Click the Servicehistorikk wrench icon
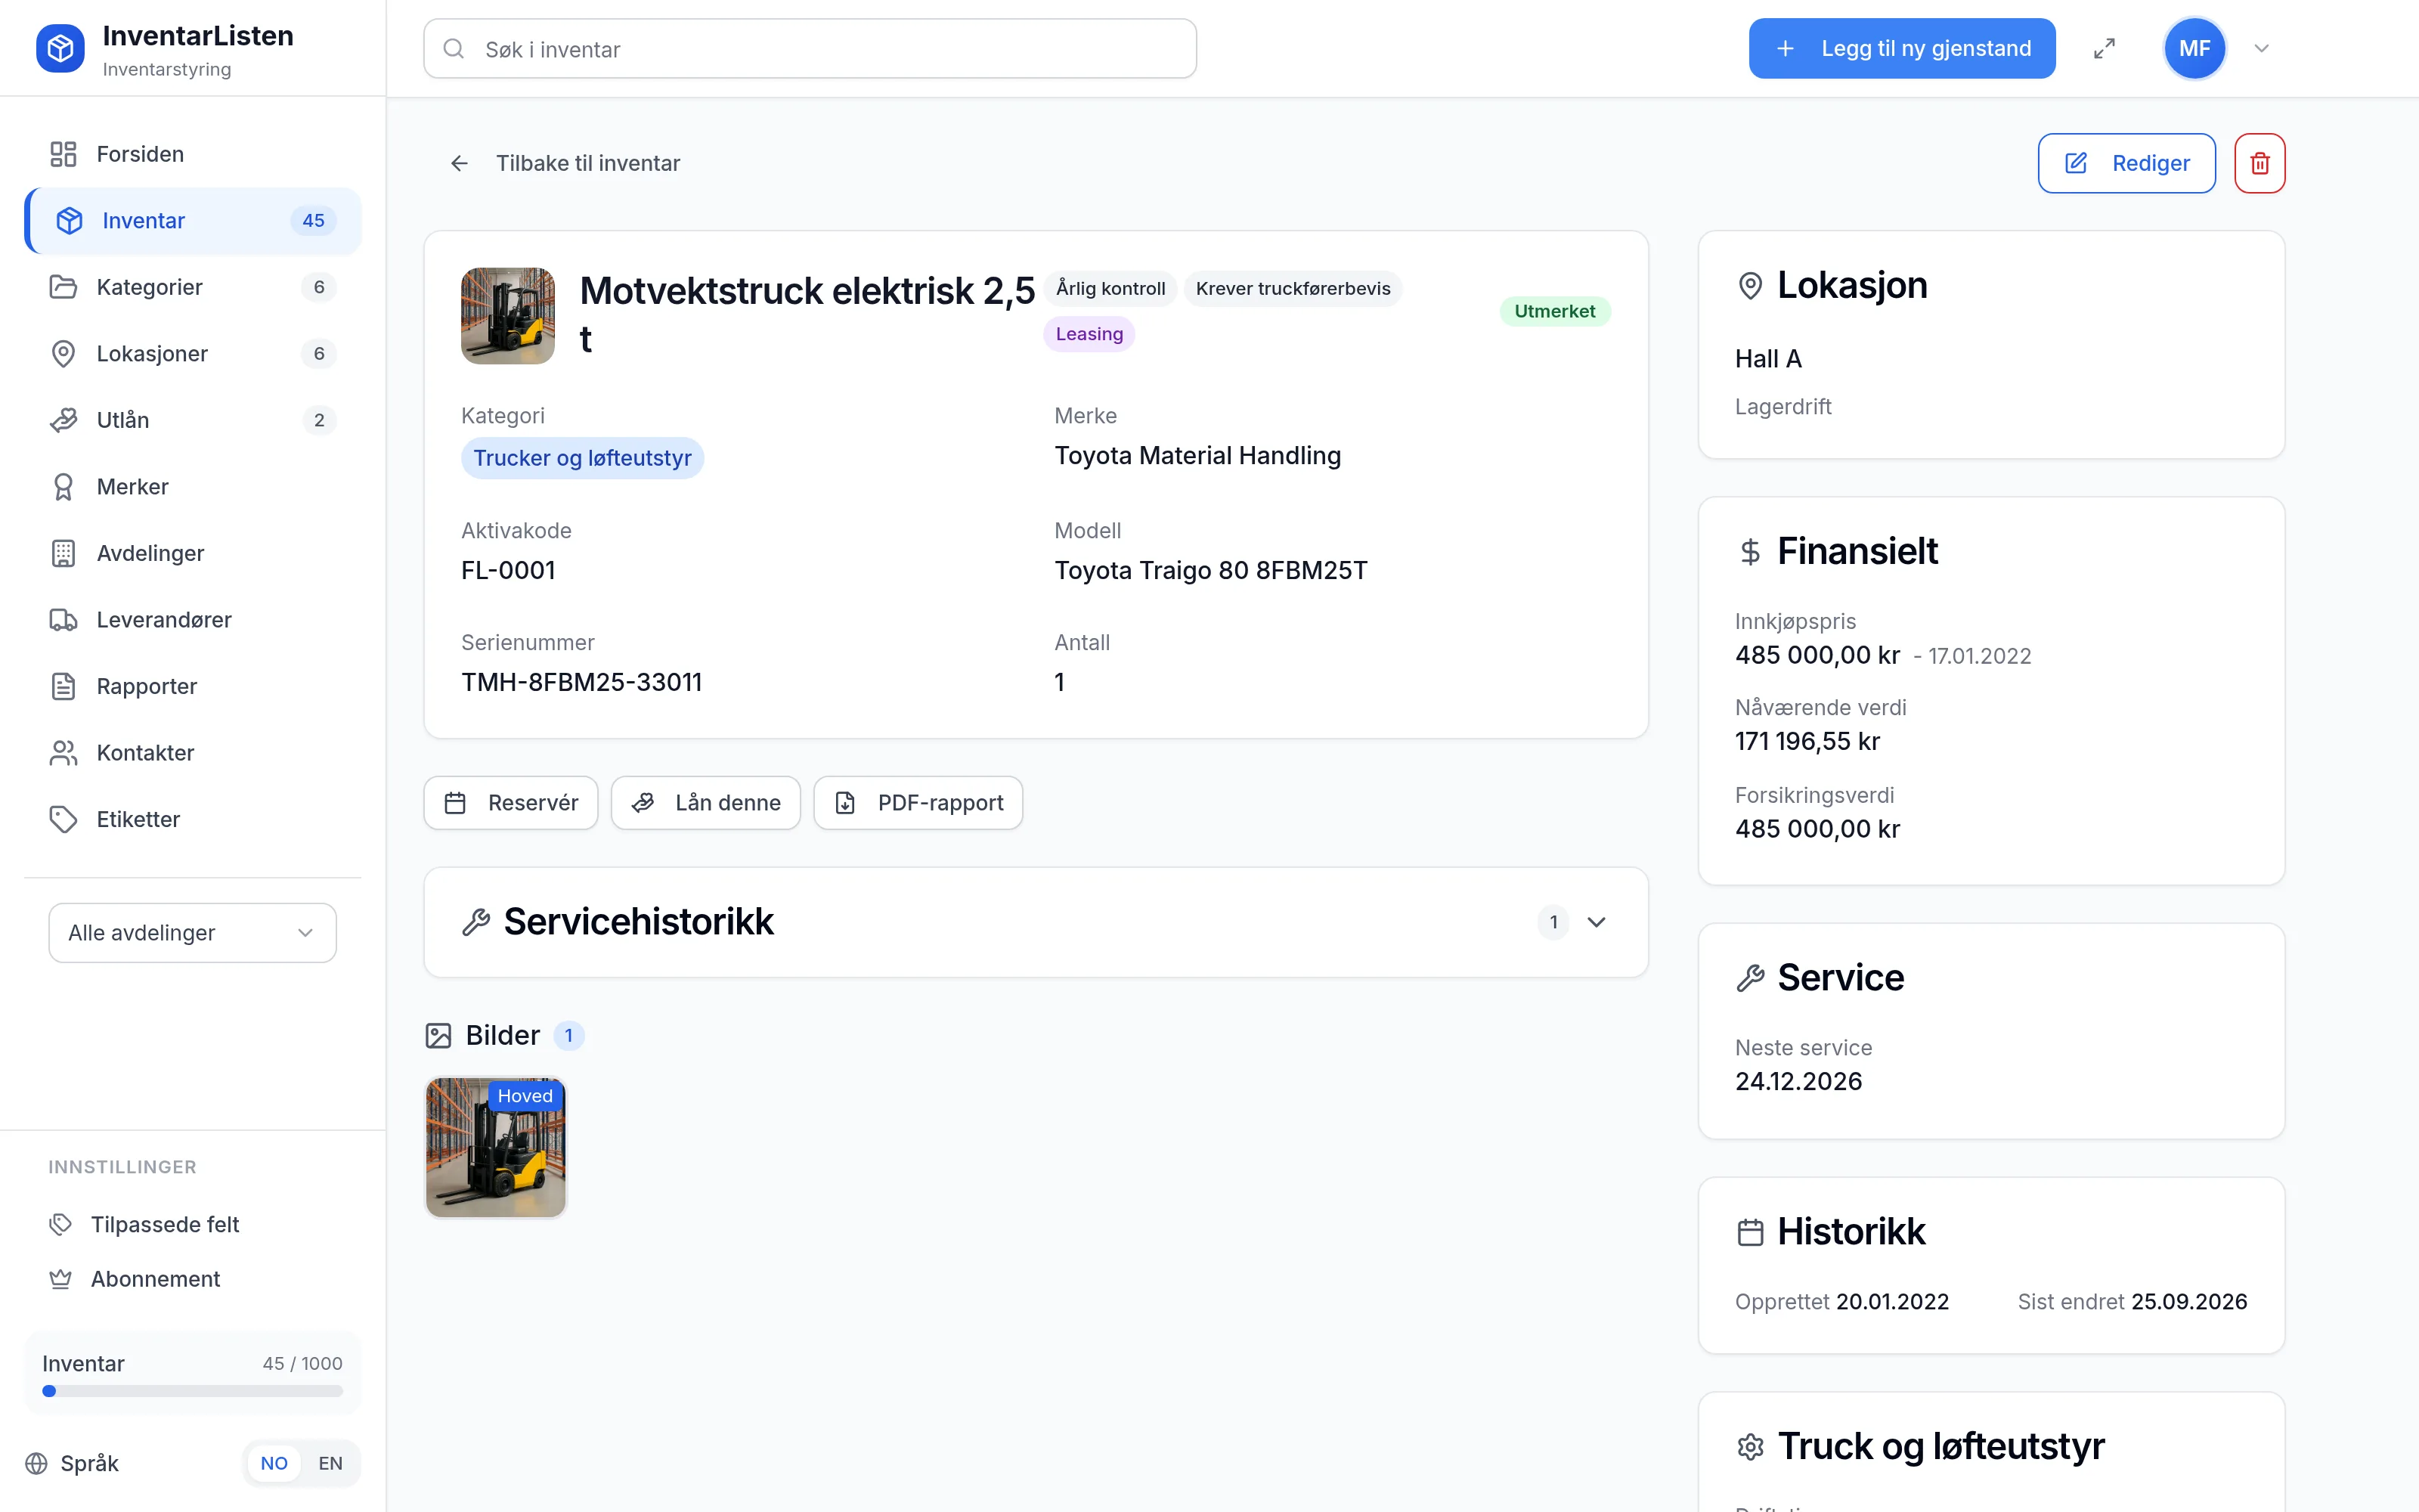This screenshot has height=1512, width=2419. 475,922
